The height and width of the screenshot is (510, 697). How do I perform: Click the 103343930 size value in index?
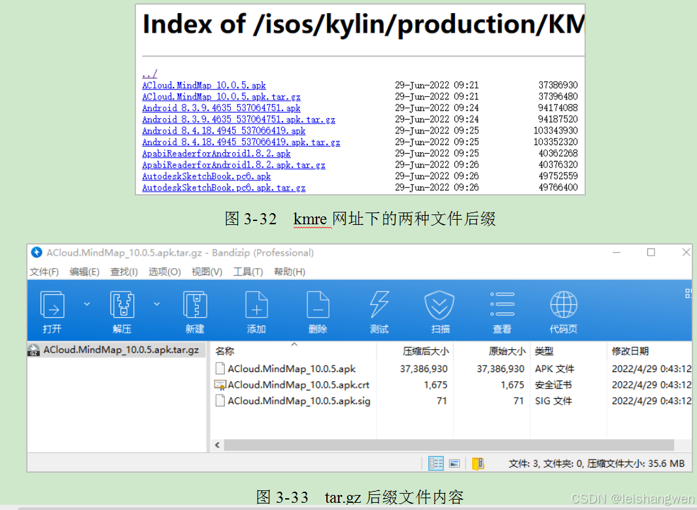tap(556, 131)
